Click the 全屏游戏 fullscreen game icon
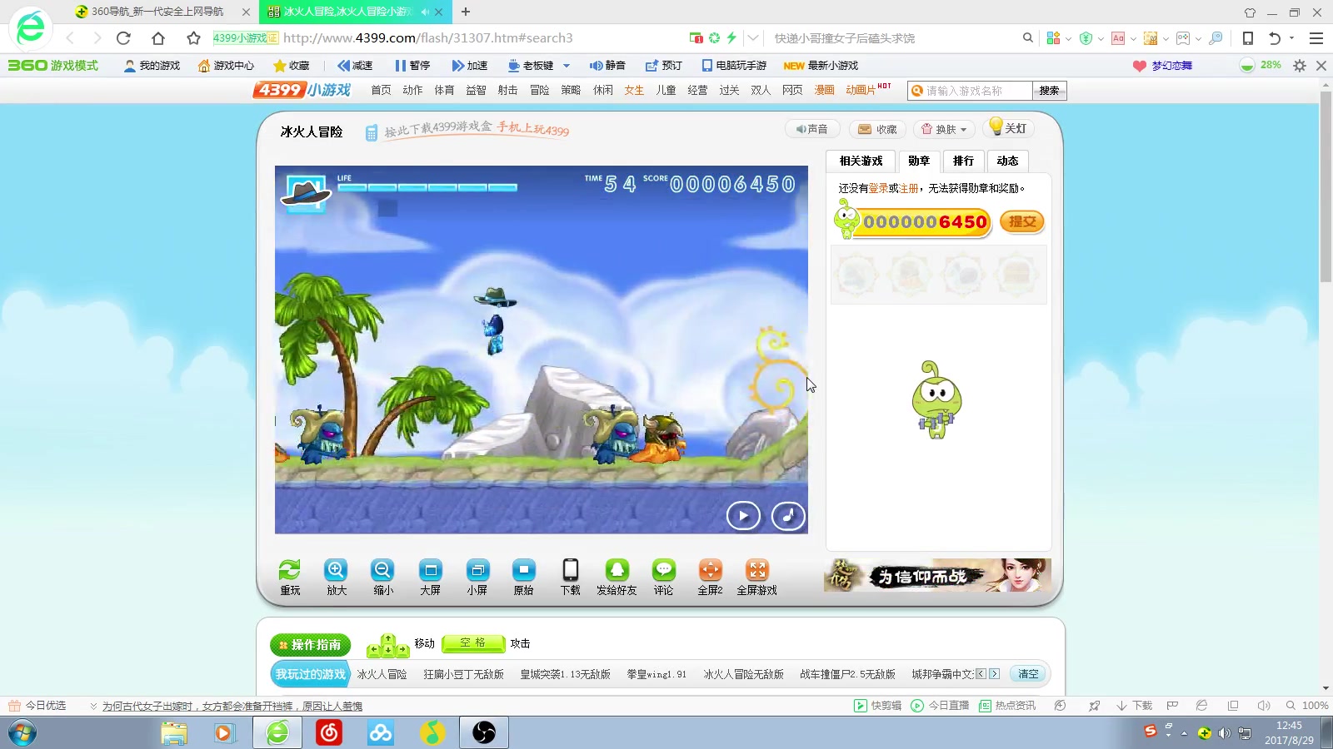Screen dimensions: 1333x749 point(756,577)
